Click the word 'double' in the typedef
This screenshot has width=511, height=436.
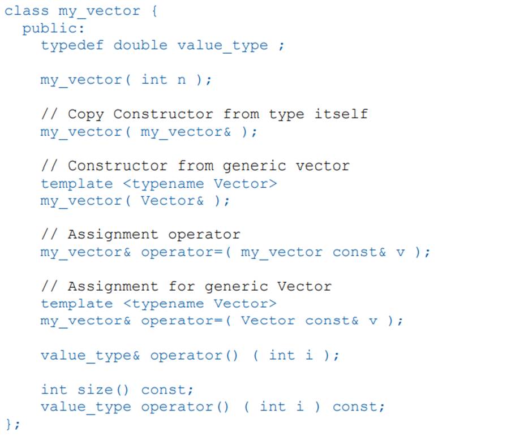click(140, 45)
